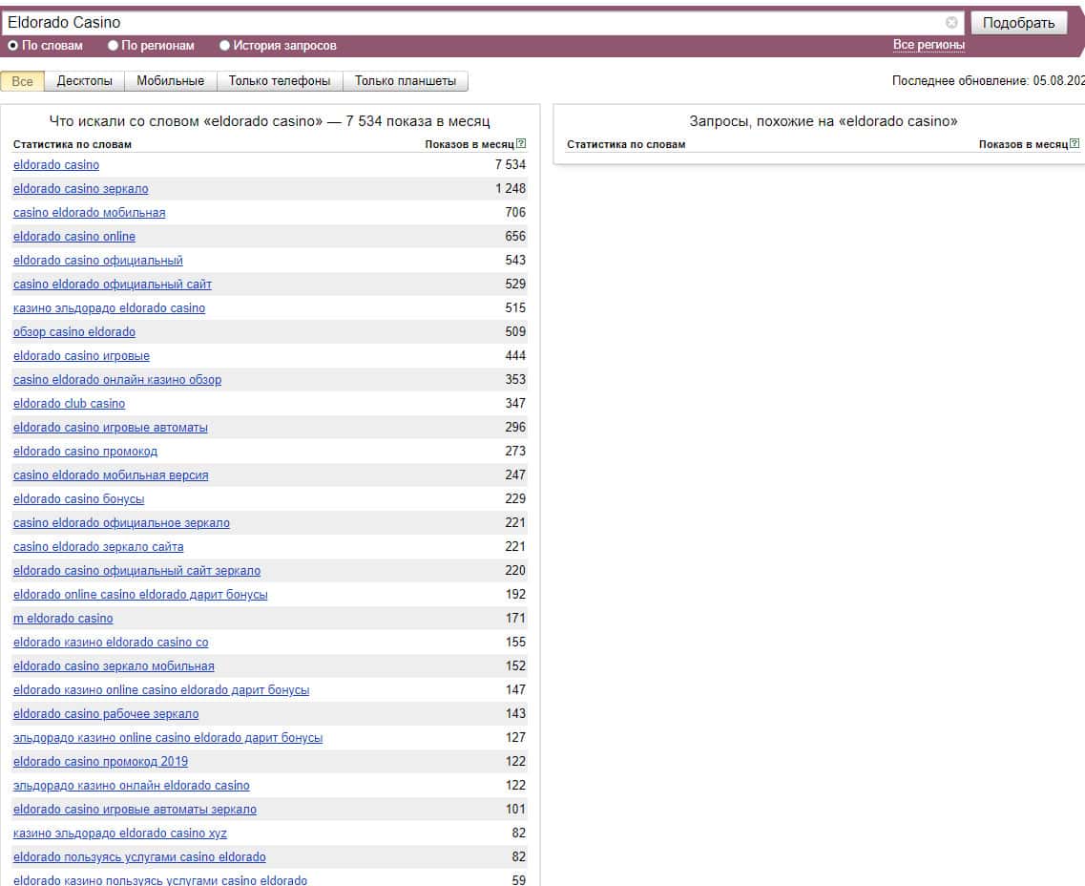Choose the 'История запросов' radio option
The image size is (1085, 886).
(225, 45)
